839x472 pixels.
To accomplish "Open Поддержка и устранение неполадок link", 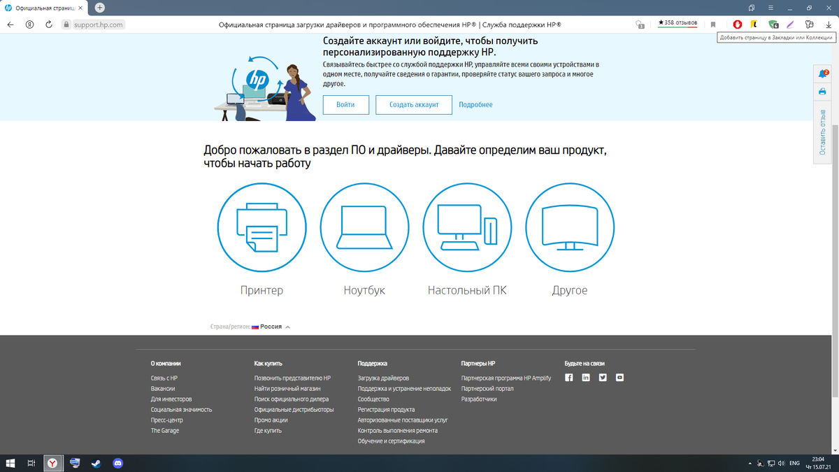I will [405, 389].
